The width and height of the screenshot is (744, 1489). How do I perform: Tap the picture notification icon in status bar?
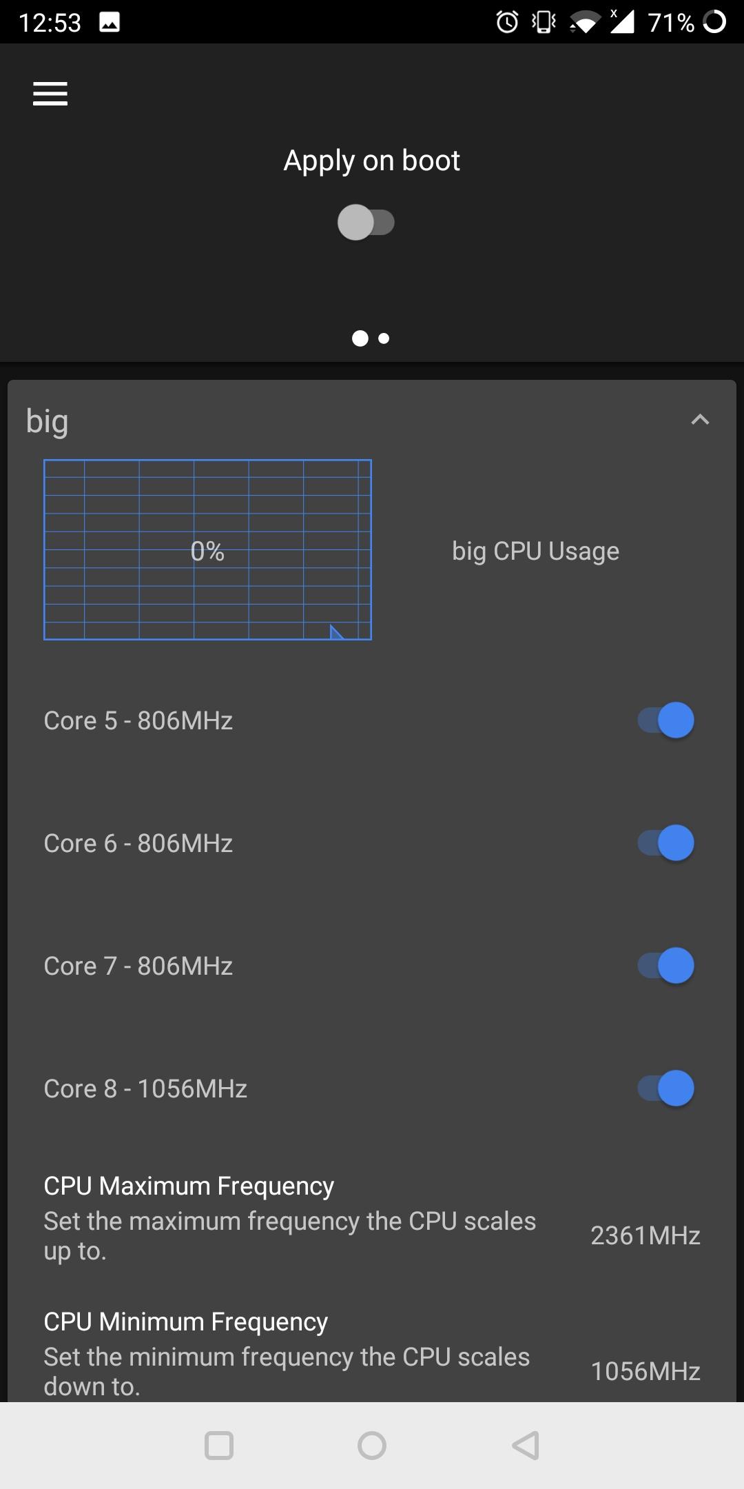pyautogui.click(x=110, y=22)
